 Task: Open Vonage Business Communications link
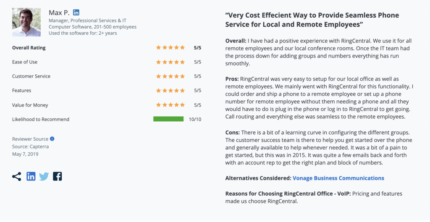(338, 178)
